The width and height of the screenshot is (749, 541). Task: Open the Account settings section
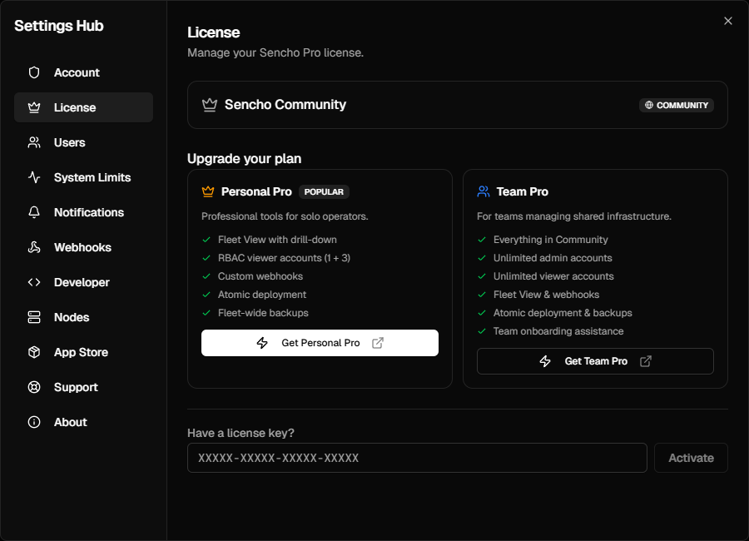pos(83,72)
